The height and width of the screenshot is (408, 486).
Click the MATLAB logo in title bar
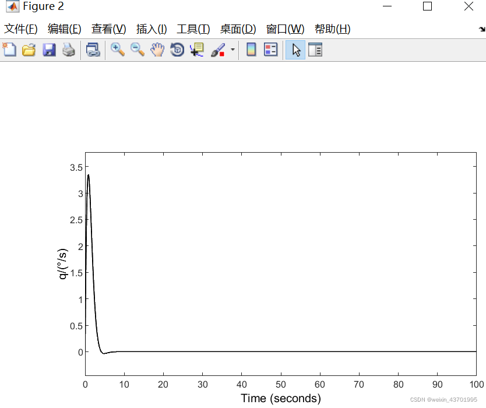click(12, 6)
